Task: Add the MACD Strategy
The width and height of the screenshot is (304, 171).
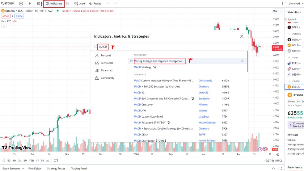Action: (143, 67)
